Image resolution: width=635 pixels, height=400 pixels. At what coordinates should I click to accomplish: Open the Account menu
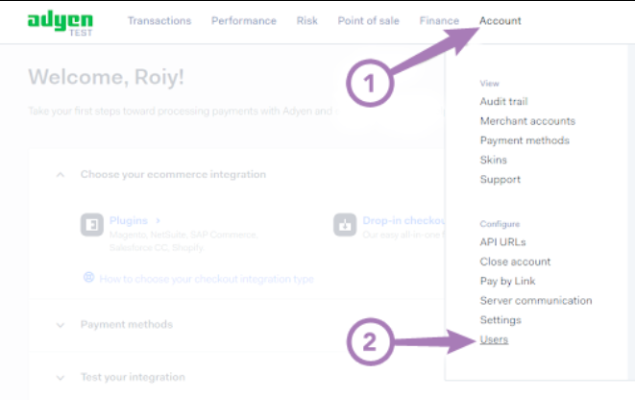point(501,20)
